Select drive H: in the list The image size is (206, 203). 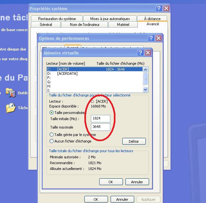point(94,86)
